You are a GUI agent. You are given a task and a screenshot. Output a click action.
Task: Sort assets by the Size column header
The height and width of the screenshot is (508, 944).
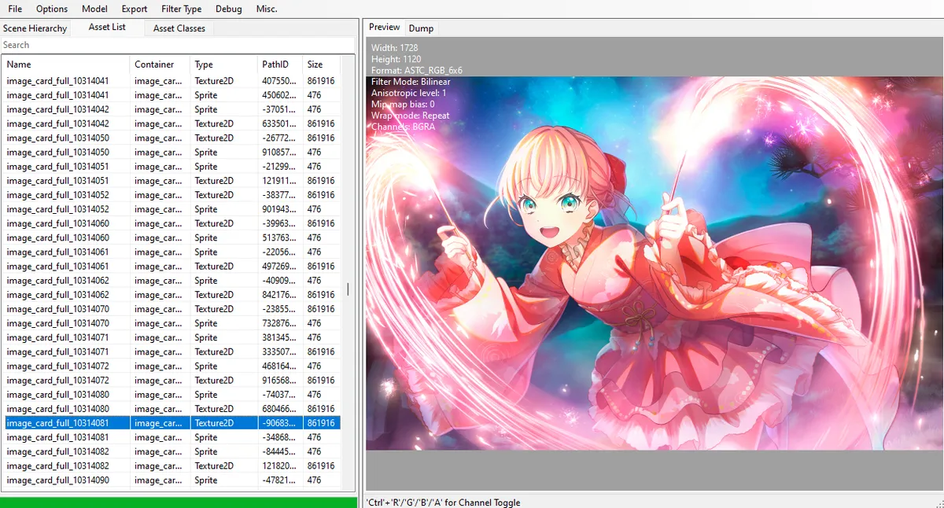[x=322, y=64]
